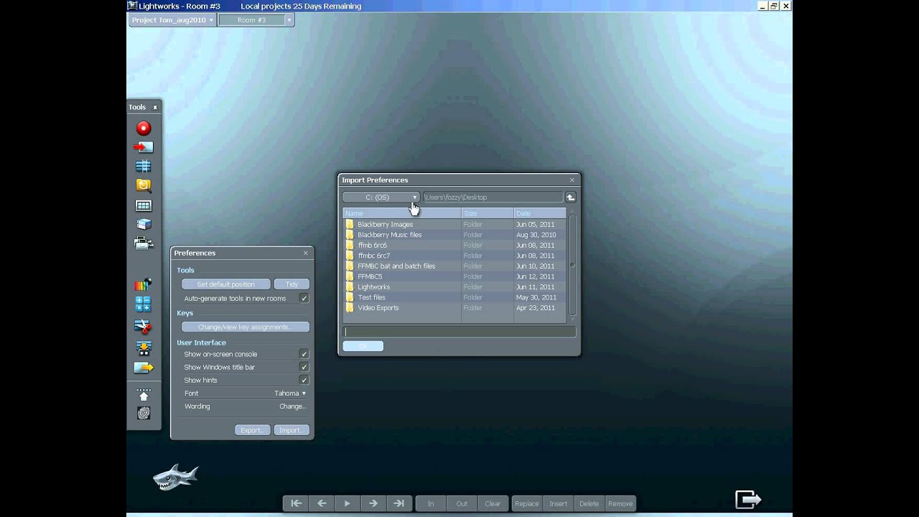Open the Export tool with yellow arrow
919x517 pixels.
(144, 368)
